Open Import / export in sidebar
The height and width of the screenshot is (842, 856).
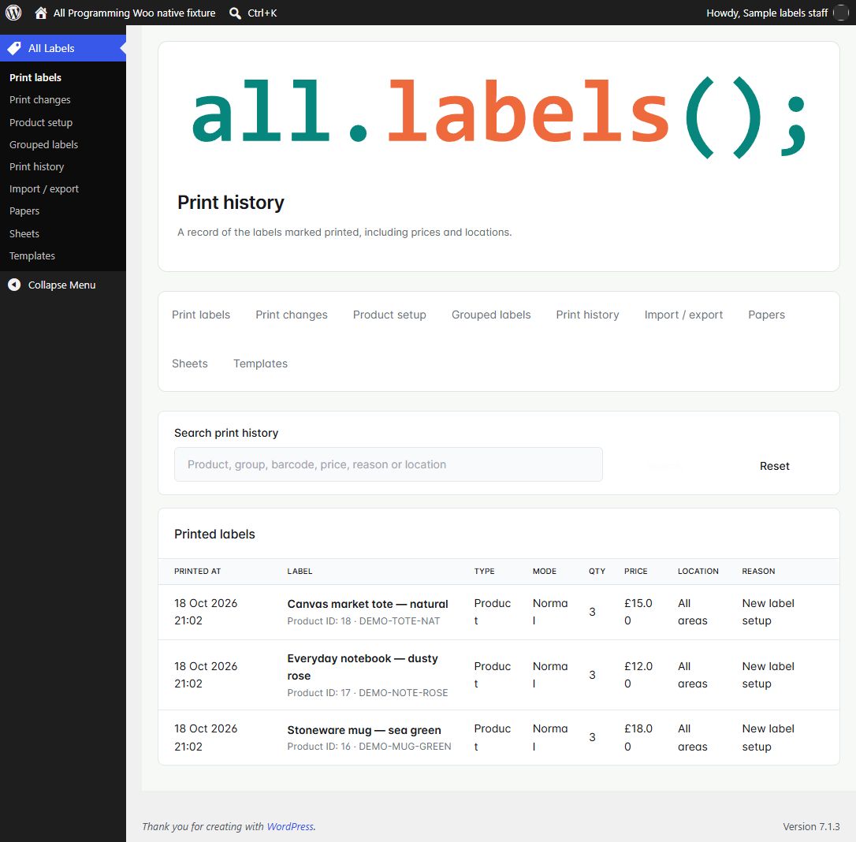click(44, 189)
